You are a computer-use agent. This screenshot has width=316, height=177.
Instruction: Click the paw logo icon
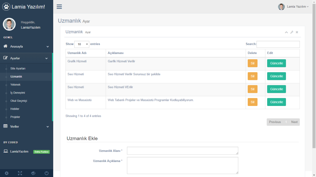(6, 6)
